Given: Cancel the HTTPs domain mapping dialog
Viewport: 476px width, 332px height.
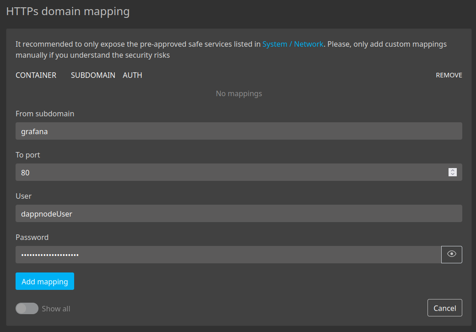Looking at the screenshot, I should coord(444,307).
